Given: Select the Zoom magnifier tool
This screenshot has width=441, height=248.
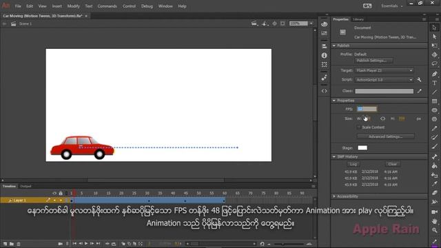Looking at the screenshot, I should pos(434,229).
